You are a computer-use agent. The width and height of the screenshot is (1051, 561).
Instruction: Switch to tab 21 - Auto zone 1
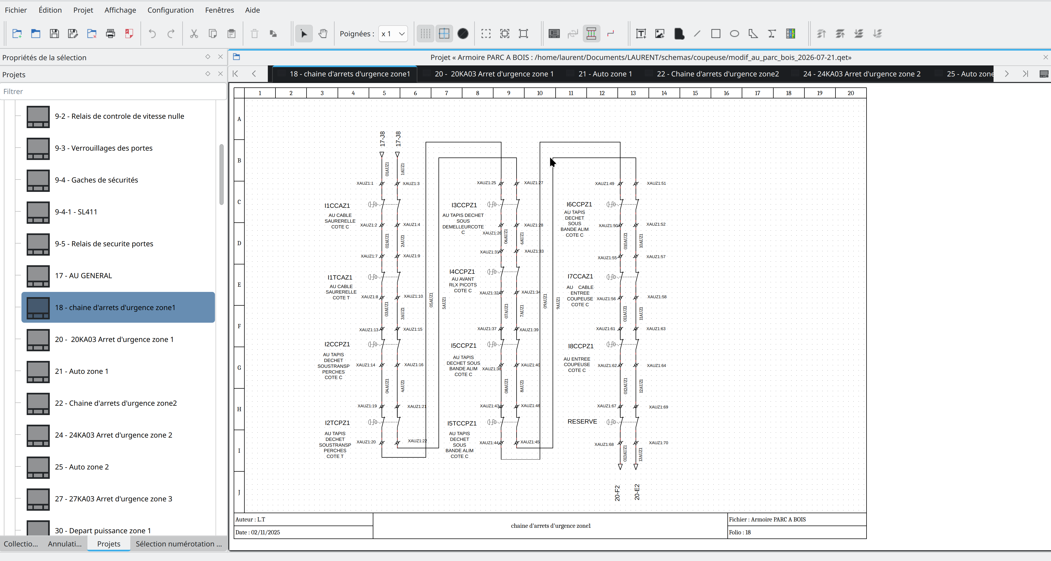click(x=605, y=74)
